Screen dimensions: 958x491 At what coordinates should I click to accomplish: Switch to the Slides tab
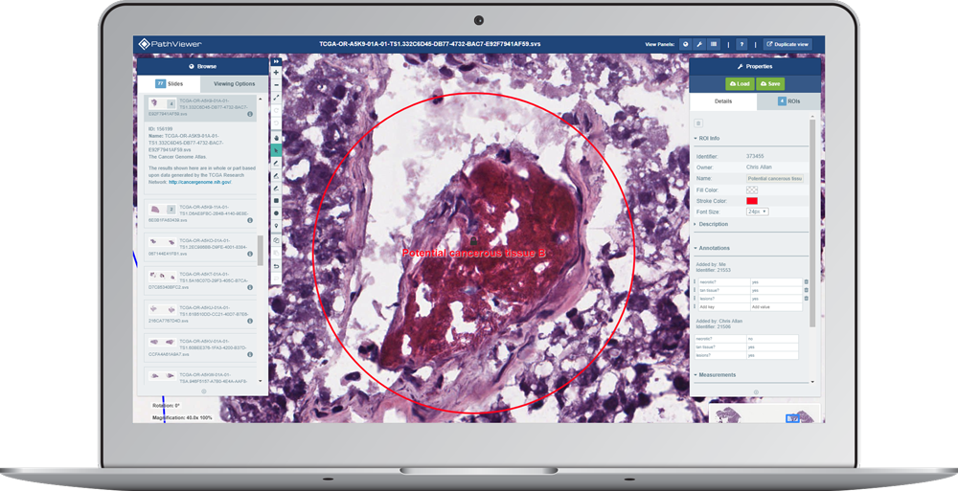tap(170, 83)
